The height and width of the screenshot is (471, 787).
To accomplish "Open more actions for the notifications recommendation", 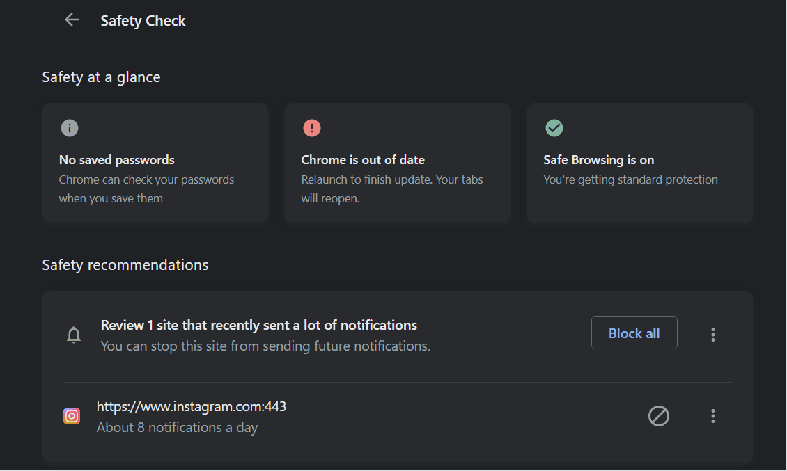I will pos(712,334).
